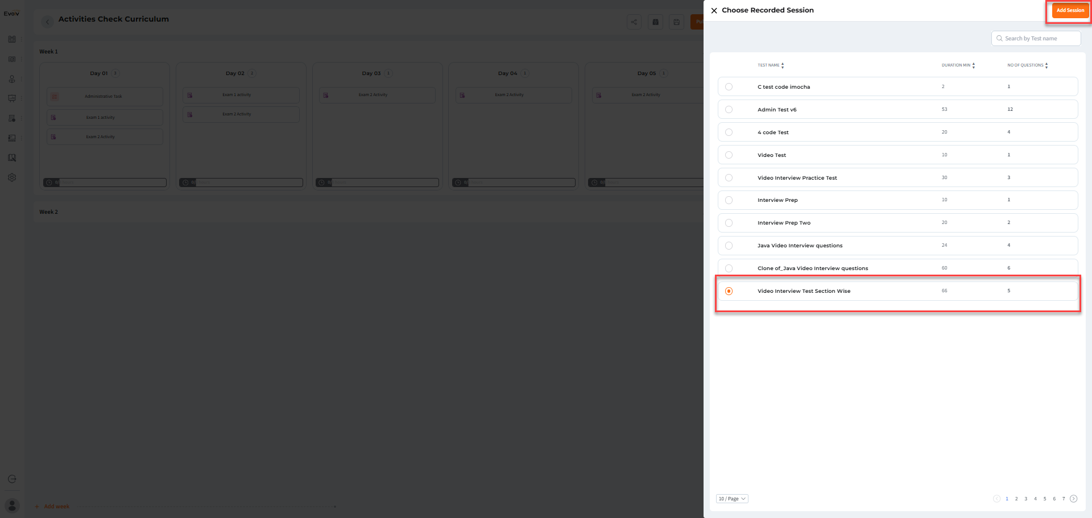Click the share icon in curriculum header
The width and height of the screenshot is (1092, 518).
tap(634, 22)
